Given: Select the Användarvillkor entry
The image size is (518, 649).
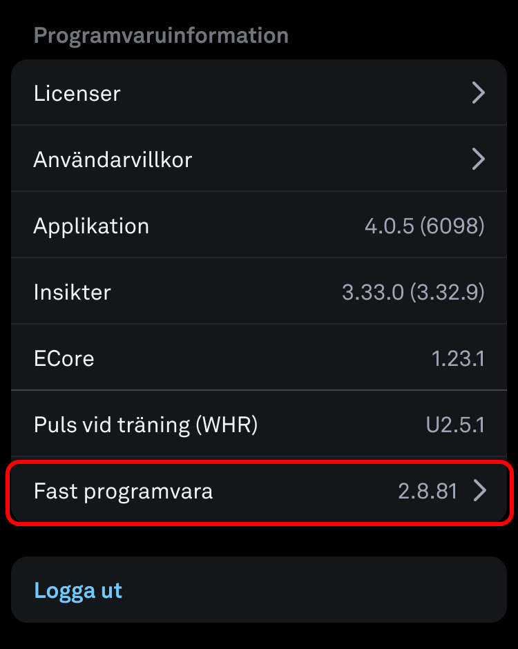Looking at the screenshot, I should tap(113, 159).
